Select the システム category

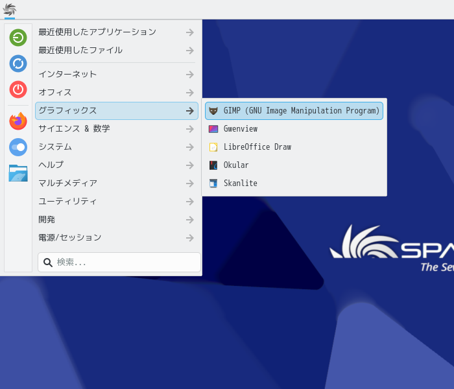click(x=117, y=147)
